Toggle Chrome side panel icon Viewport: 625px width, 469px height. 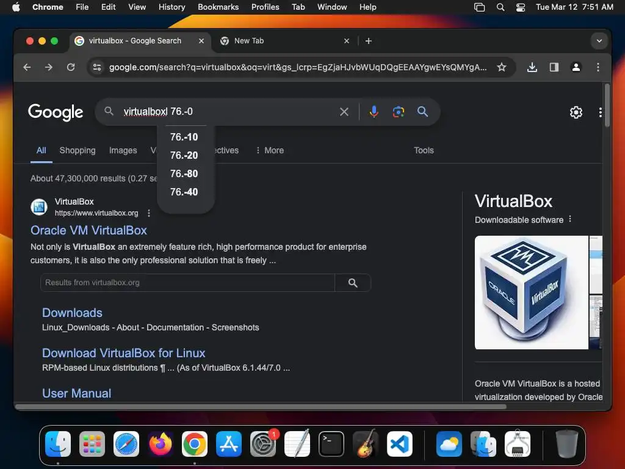[554, 67]
